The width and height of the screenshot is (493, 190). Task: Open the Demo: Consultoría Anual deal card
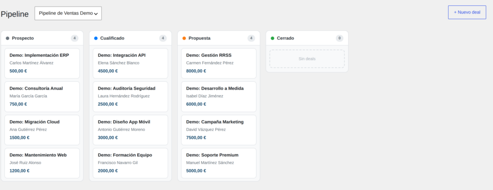pyautogui.click(x=42, y=97)
